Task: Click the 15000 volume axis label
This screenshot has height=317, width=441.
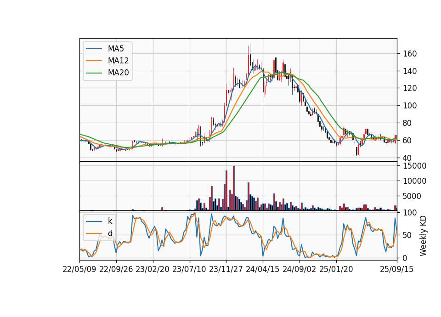Action: pyautogui.click(x=415, y=166)
